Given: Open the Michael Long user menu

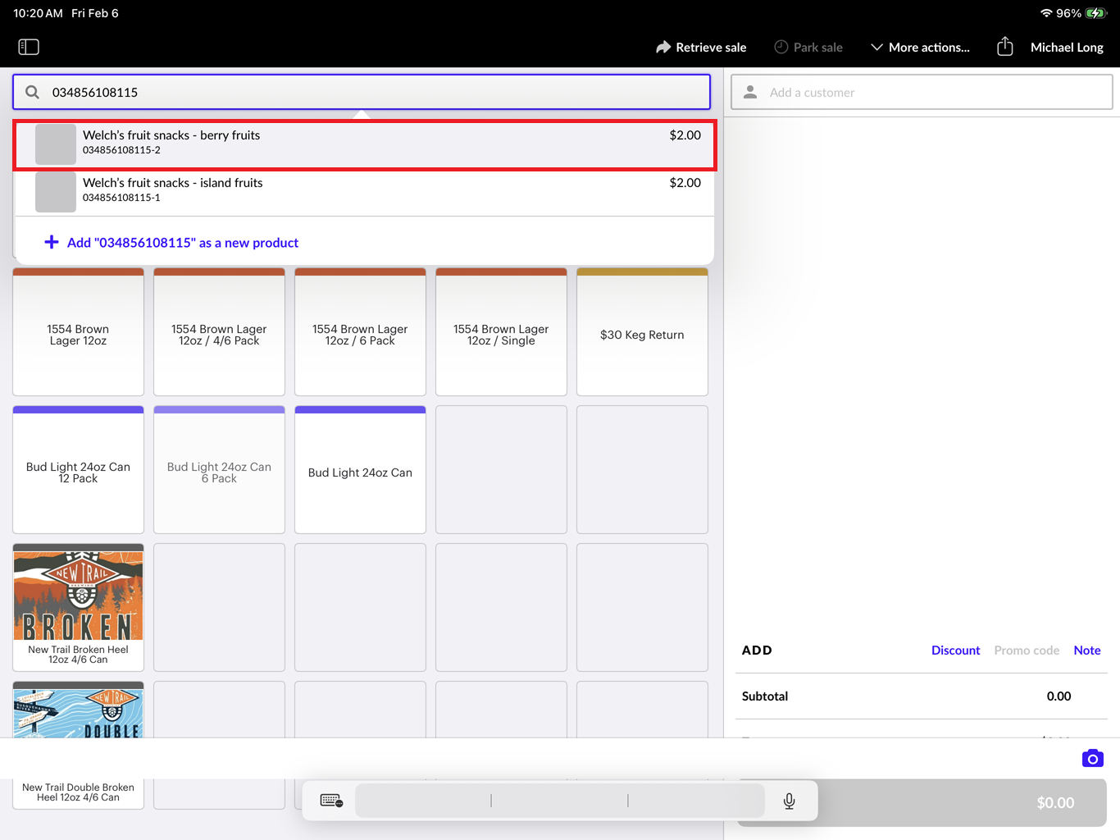Looking at the screenshot, I should [x=1067, y=47].
